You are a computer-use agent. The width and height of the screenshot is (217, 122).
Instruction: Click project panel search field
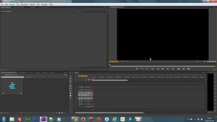pyautogui.click(x=13, y=77)
